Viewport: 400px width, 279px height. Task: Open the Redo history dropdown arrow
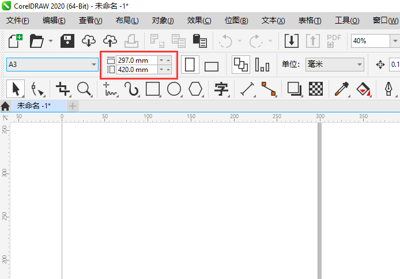pyautogui.click(x=270, y=41)
